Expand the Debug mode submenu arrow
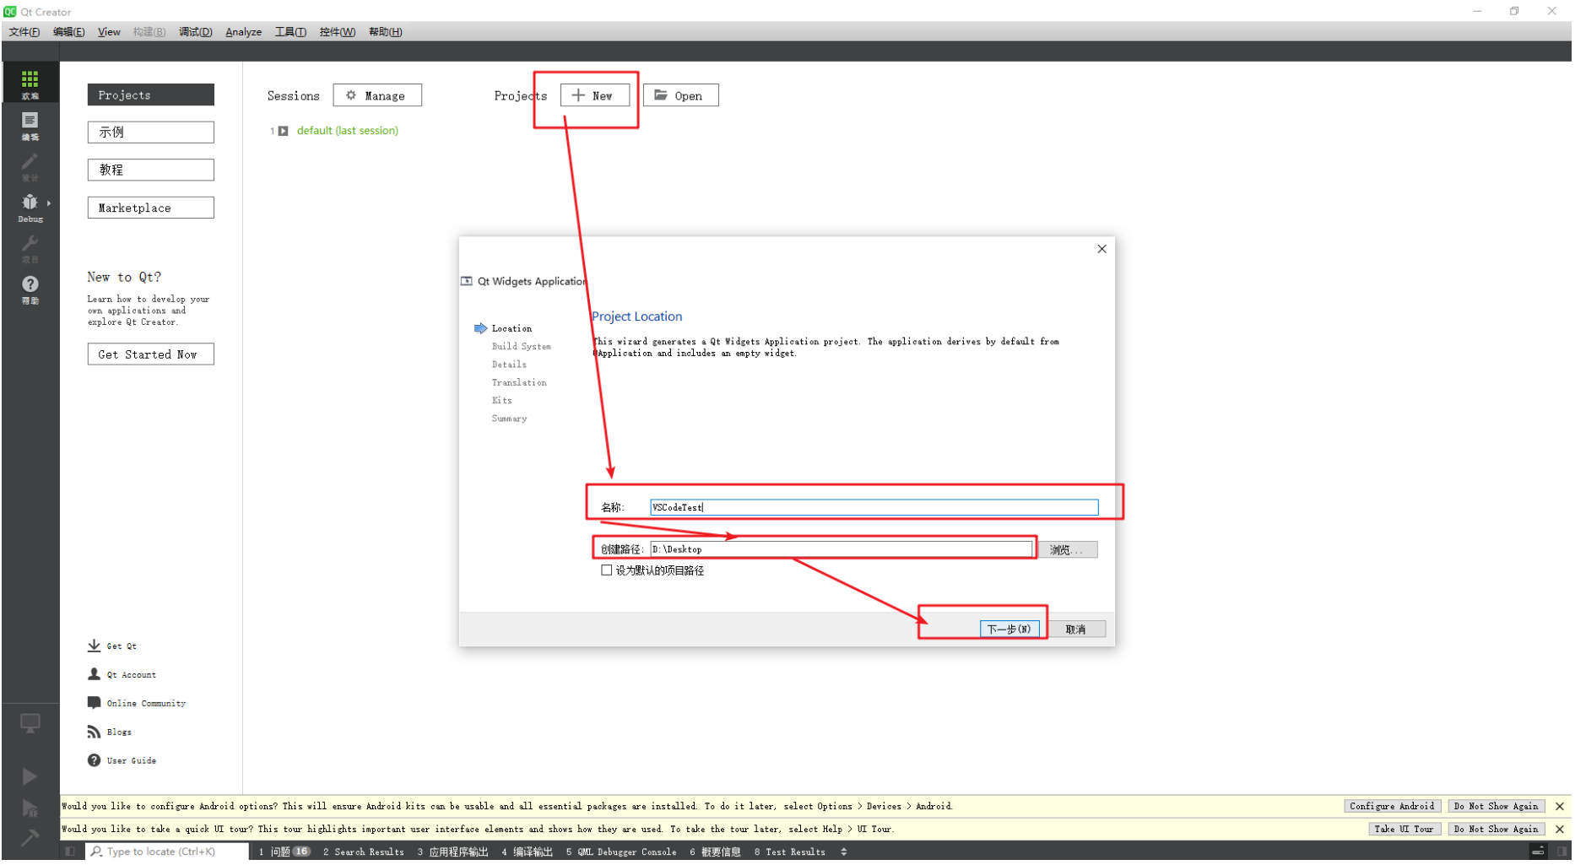The image size is (1575, 865). point(49,203)
